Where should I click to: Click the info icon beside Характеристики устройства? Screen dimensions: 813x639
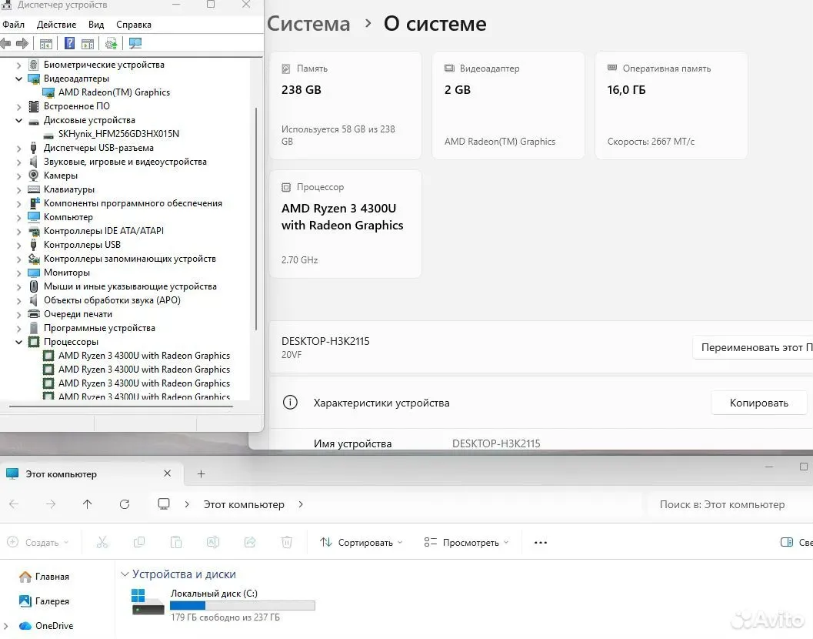coord(291,403)
